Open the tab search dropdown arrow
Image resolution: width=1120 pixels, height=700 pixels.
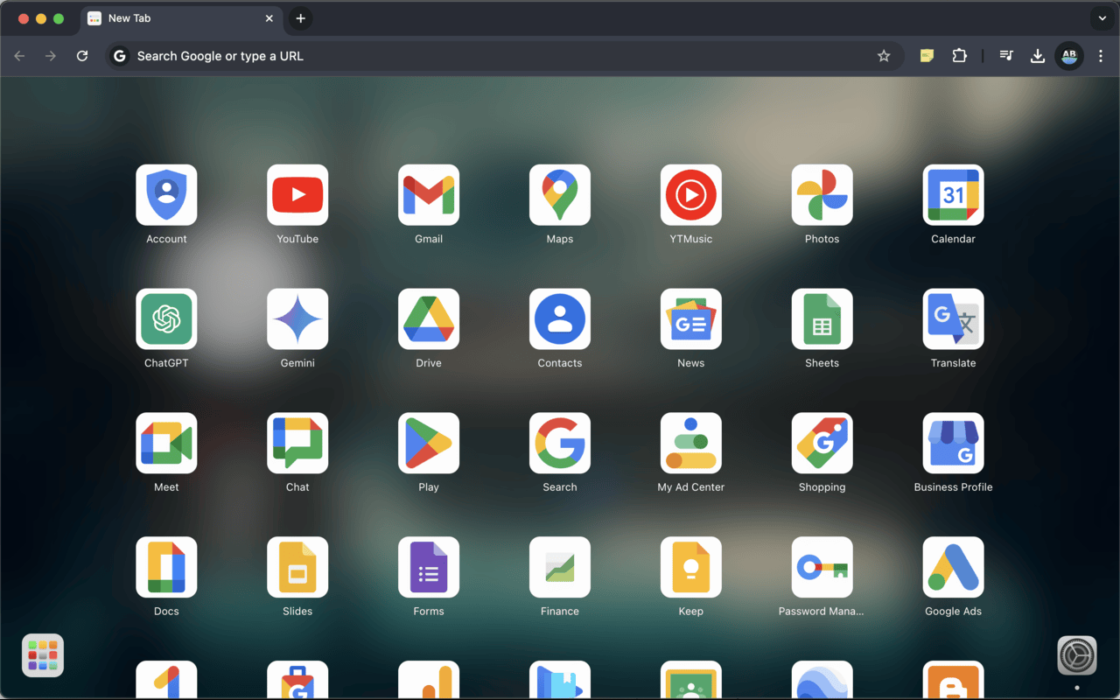[x=1102, y=18]
